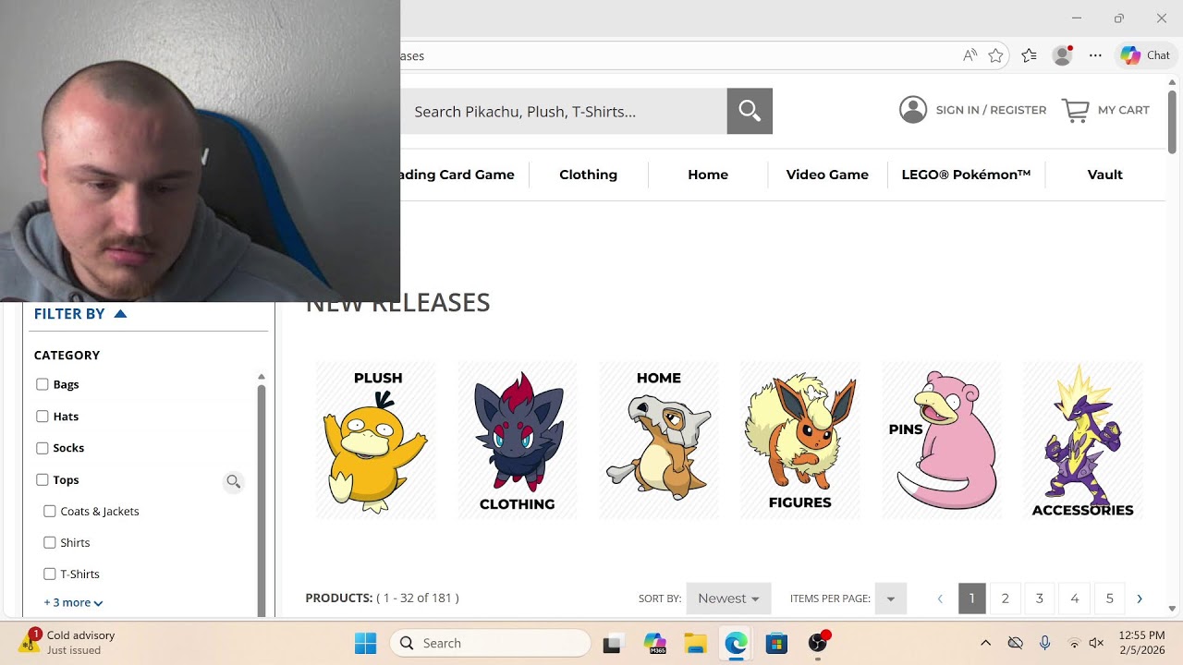Click the Sign In / Register link

(991, 110)
